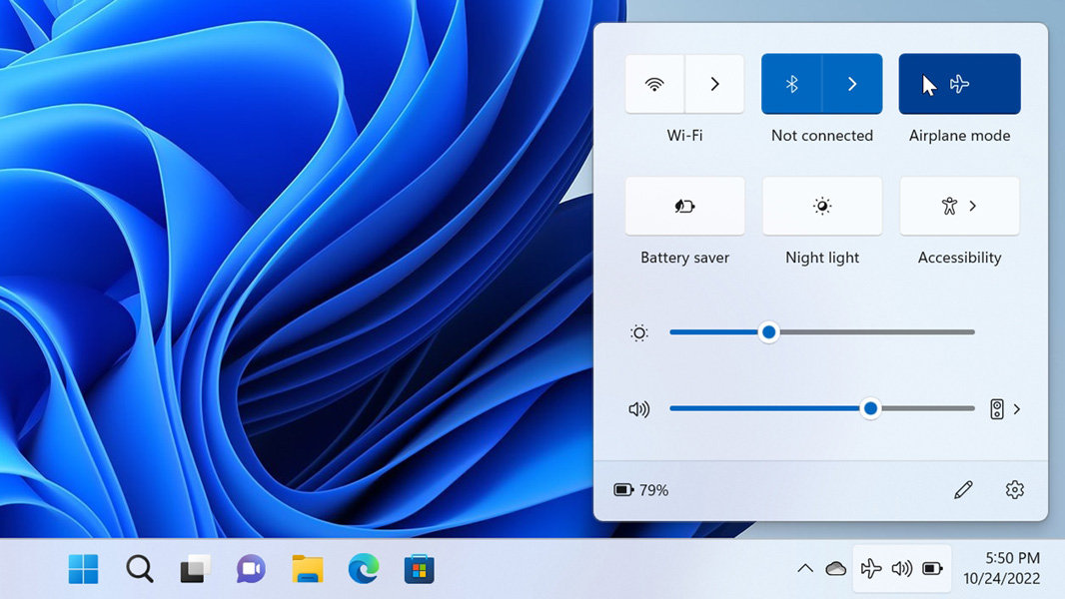Click the brightness slider handle
Viewport: 1065px width, 599px height.
pos(768,332)
